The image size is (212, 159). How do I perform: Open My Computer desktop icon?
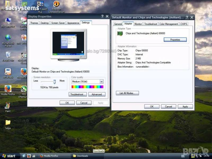(x=8, y=21)
